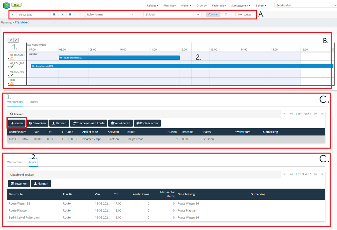Sort by the Basisroute column header
This screenshot has width=337, height=230.
(16, 194)
